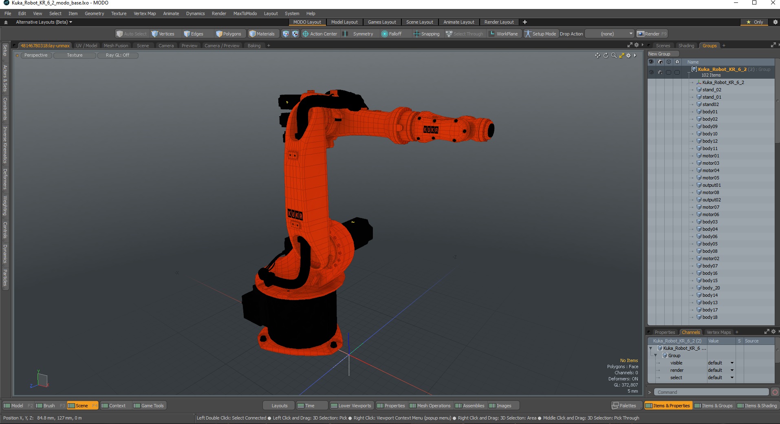Viewport: 780px width, 424px height.
Task: Click Mesh Operations button
Action: (x=430, y=406)
